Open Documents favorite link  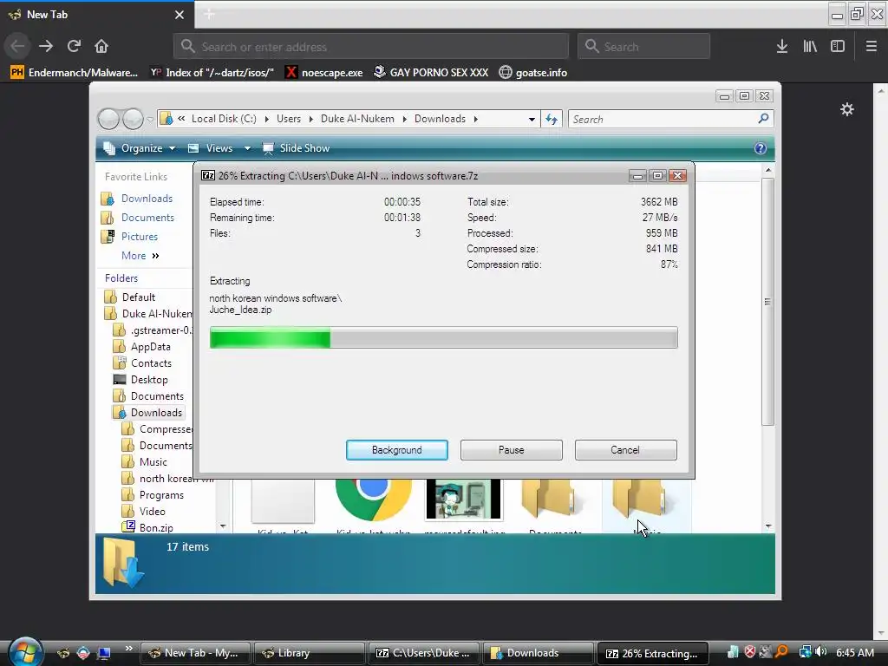pos(147,218)
